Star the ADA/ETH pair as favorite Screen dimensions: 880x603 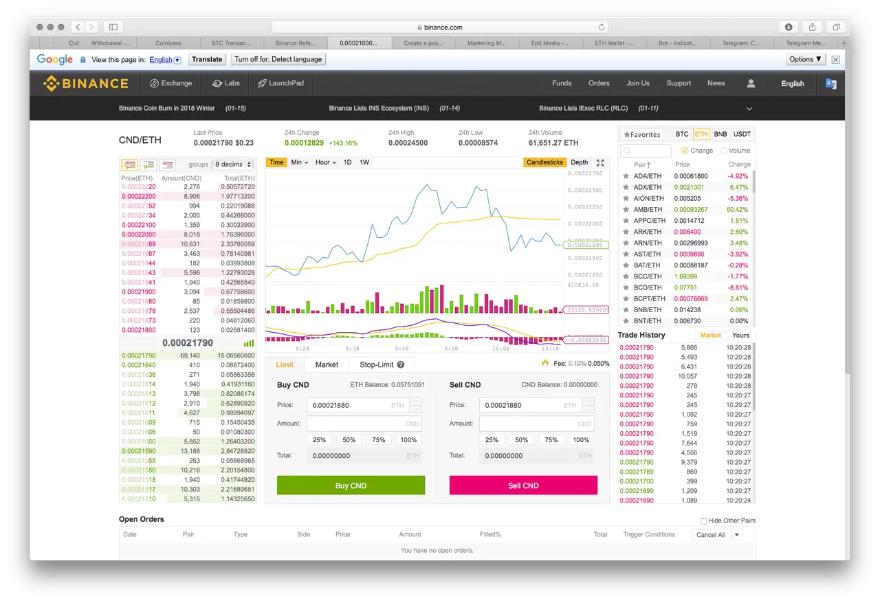[x=626, y=176]
